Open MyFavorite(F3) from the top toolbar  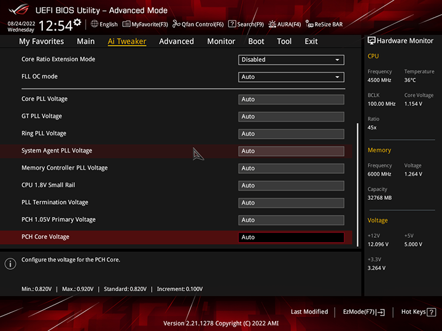tap(126, 25)
